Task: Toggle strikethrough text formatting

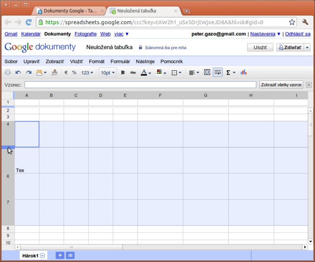Action: tap(133, 72)
